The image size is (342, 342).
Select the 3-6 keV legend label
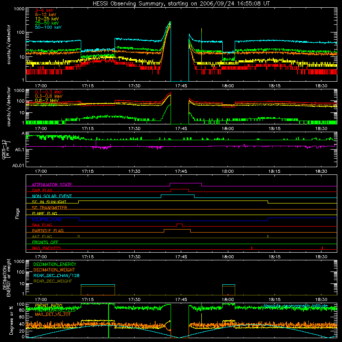[x=44, y=10]
